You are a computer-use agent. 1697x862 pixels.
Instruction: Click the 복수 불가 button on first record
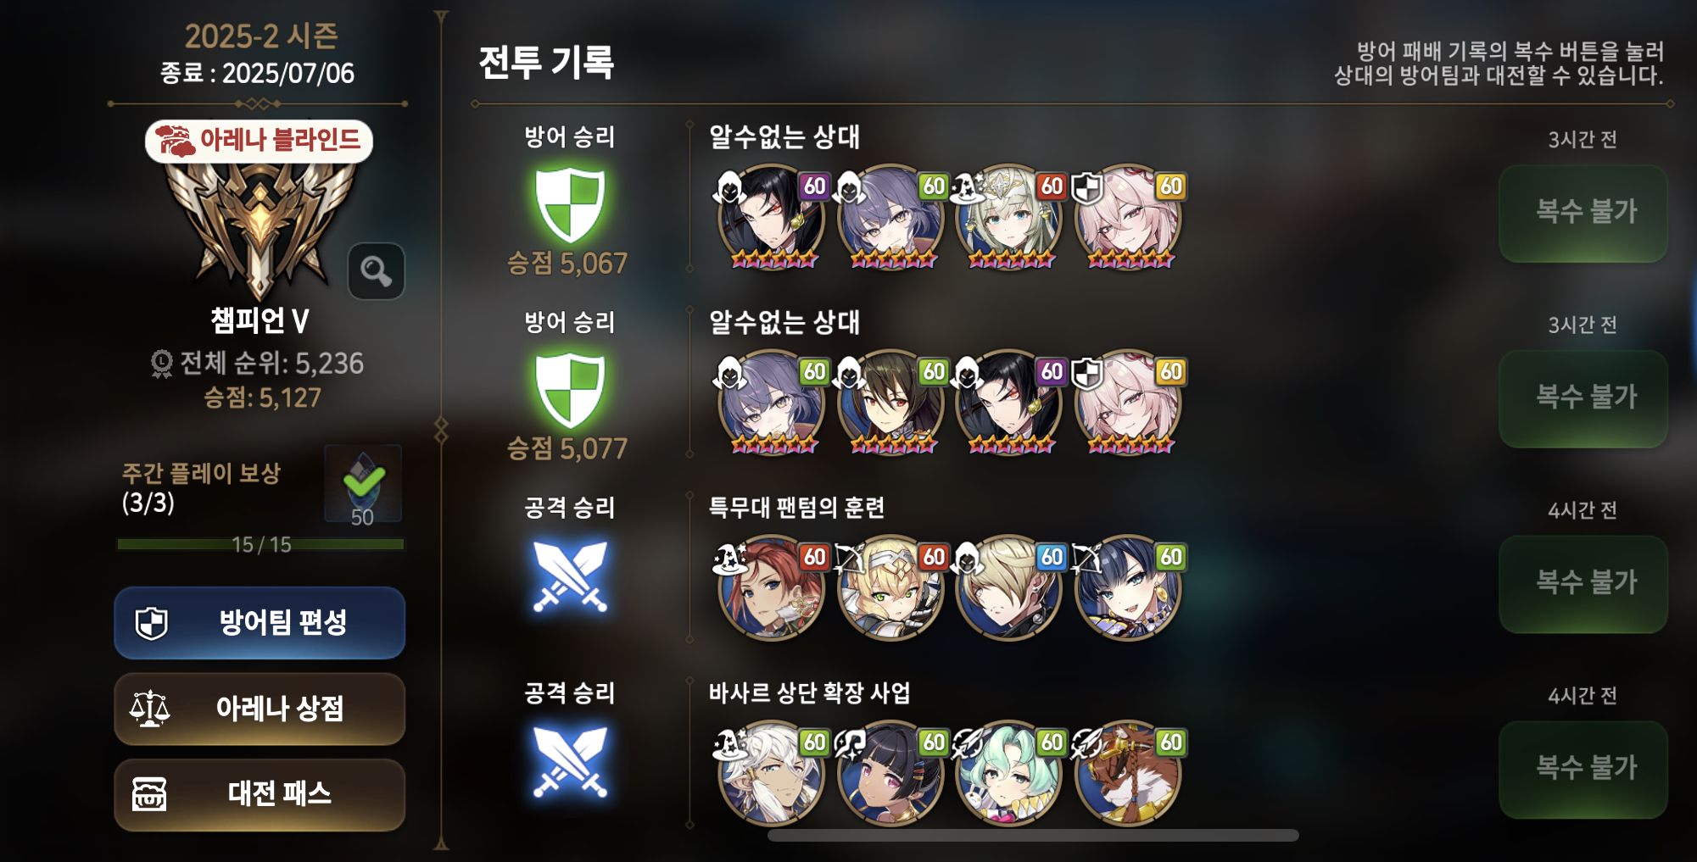tap(1583, 213)
